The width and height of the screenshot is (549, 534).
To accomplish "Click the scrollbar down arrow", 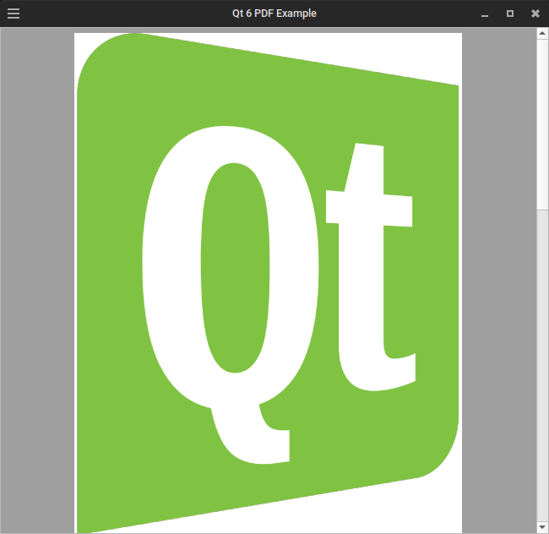I will click(542, 527).
